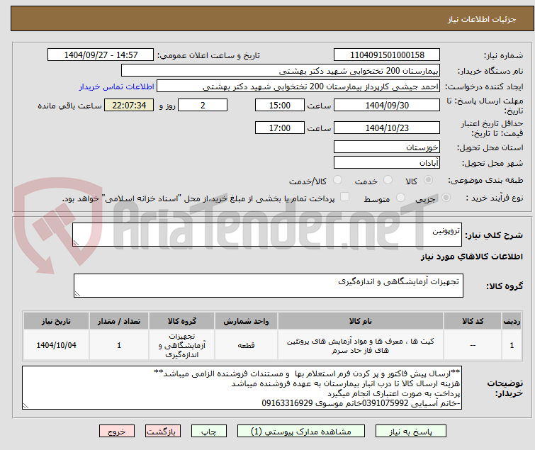Click the نام دستگاه خریدار field
The width and height of the screenshot is (535, 450).
pyautogui.click(x=281, y=71)
